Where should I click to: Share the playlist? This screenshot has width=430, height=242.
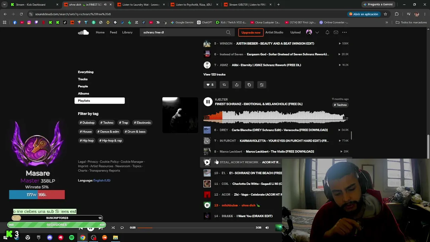[x=236, y=85]
